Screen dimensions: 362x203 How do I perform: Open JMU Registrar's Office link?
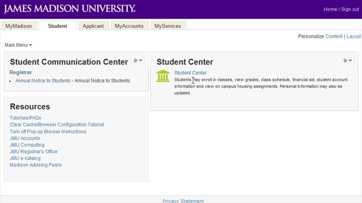point(33,152)
